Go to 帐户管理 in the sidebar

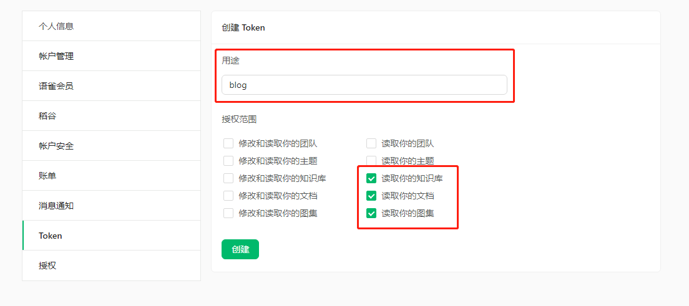[x=56, y=56]
